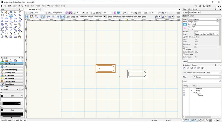Pick the Oval tool
The width and height of the screenshot is (222, 122).
pos(15,18)
